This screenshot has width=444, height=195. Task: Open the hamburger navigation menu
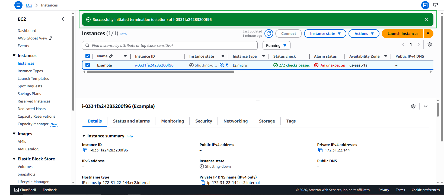[x=18, y=5]
